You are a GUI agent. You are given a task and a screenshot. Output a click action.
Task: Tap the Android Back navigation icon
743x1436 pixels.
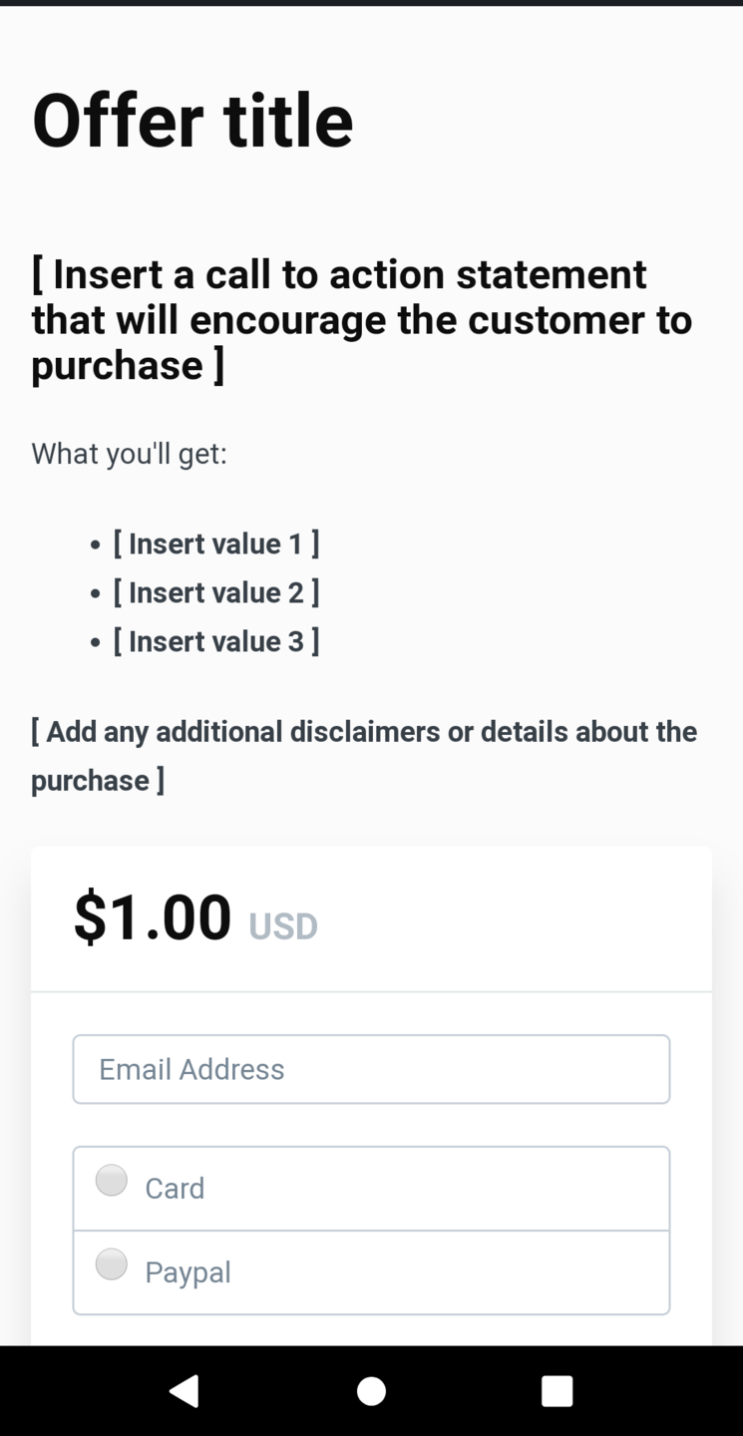tap(185, 1390)
